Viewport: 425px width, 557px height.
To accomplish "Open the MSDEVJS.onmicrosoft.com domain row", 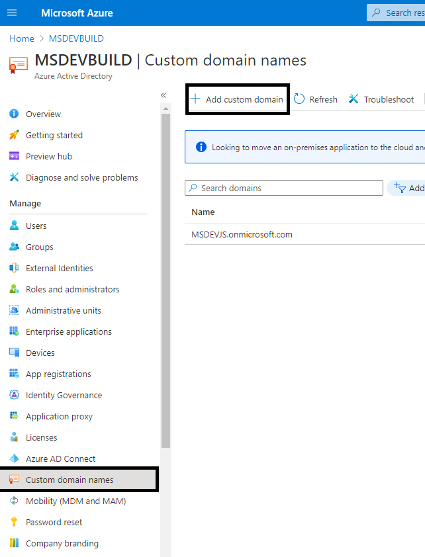I will pos(305,234).
